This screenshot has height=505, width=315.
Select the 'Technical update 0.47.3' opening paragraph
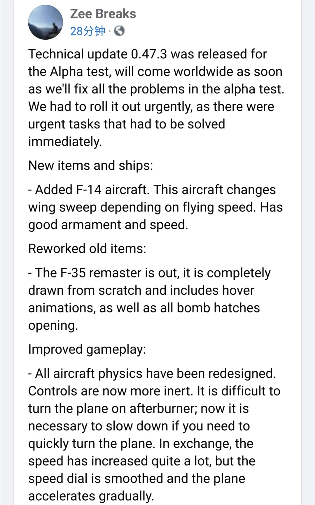[156, 98]
